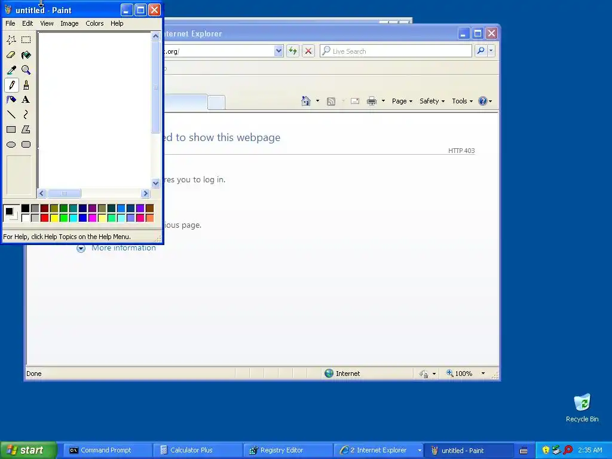The image size is (612, 459).
Task: Pick the yellow color swatch in Paint palette
Action: (x=54, y=218)
